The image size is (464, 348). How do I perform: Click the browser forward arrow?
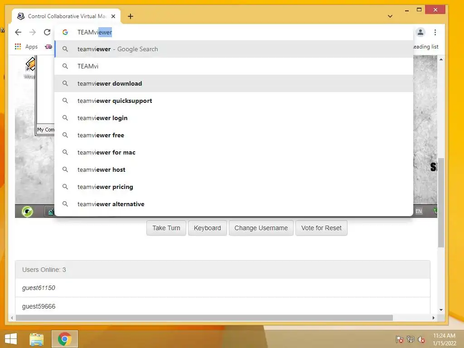(x=33, y=32)
